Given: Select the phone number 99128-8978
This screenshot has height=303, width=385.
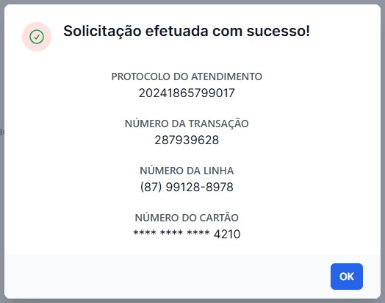Looking at the screenshot, I should [199, 187].
